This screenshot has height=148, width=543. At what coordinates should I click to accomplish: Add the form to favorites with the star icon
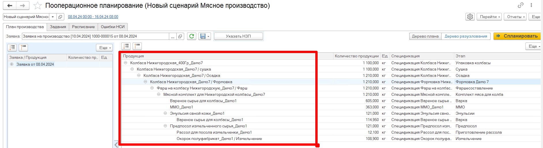37,5
